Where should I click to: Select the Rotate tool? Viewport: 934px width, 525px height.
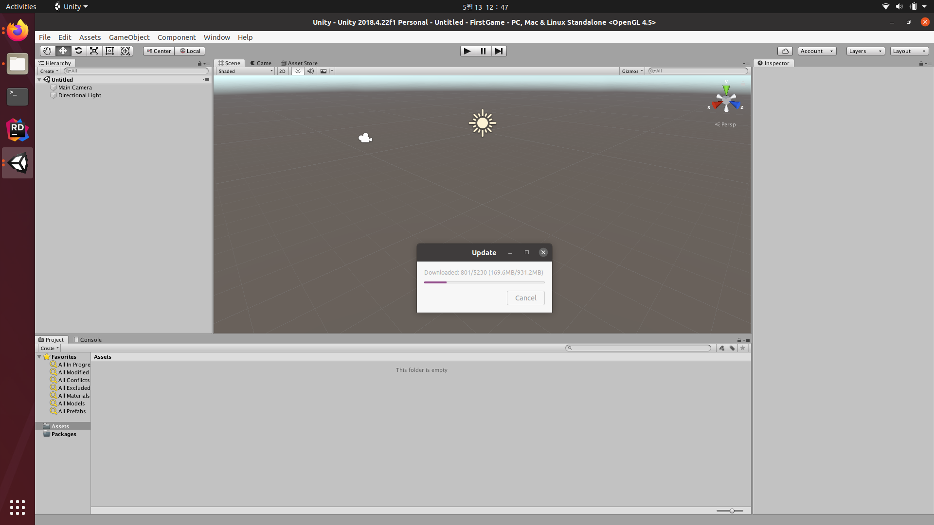(78, 51)
